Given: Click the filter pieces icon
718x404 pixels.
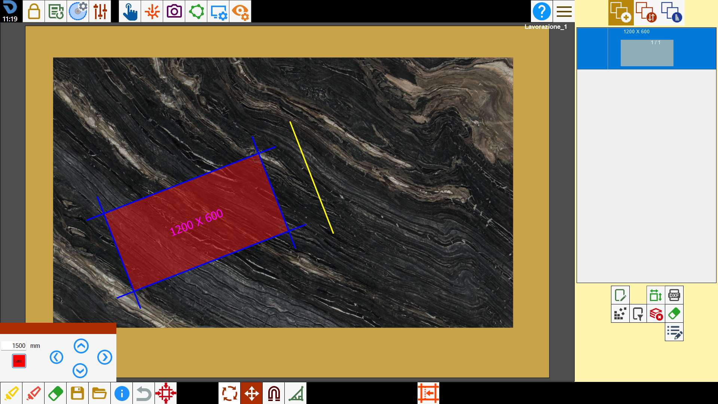Looking at the screenshot, I should (x=638, y=313).
